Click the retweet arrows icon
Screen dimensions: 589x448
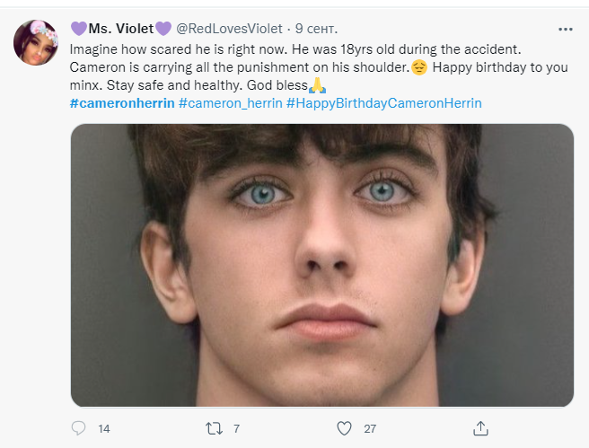[x=213, y=428]
